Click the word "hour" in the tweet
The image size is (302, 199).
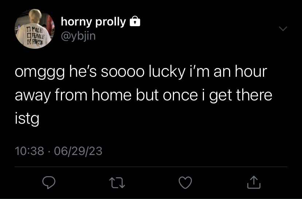(x=251, y=71)
